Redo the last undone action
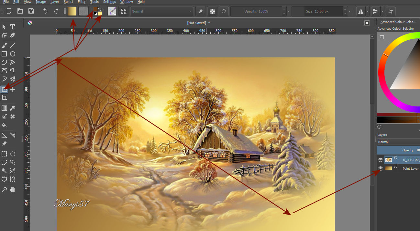 56,11
